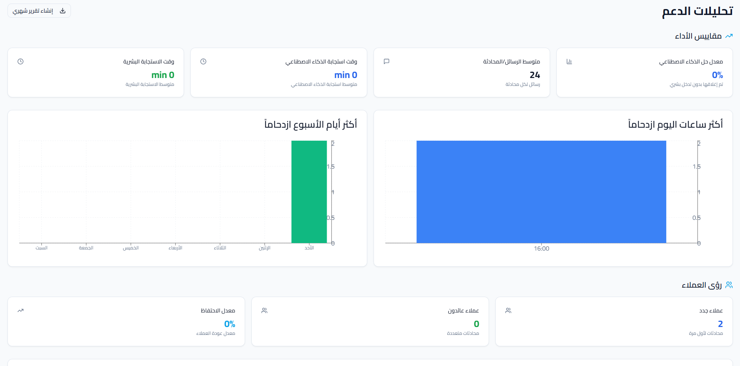Click the users icon in the 'عملاء جدد' card

508,310
